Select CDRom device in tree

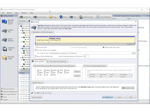[26, 28]
